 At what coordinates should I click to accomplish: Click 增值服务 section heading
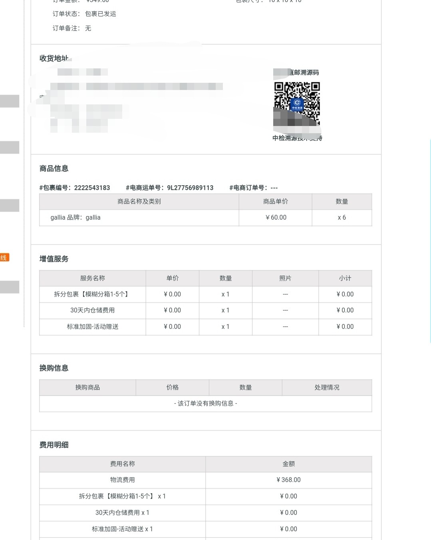point(54,259)
